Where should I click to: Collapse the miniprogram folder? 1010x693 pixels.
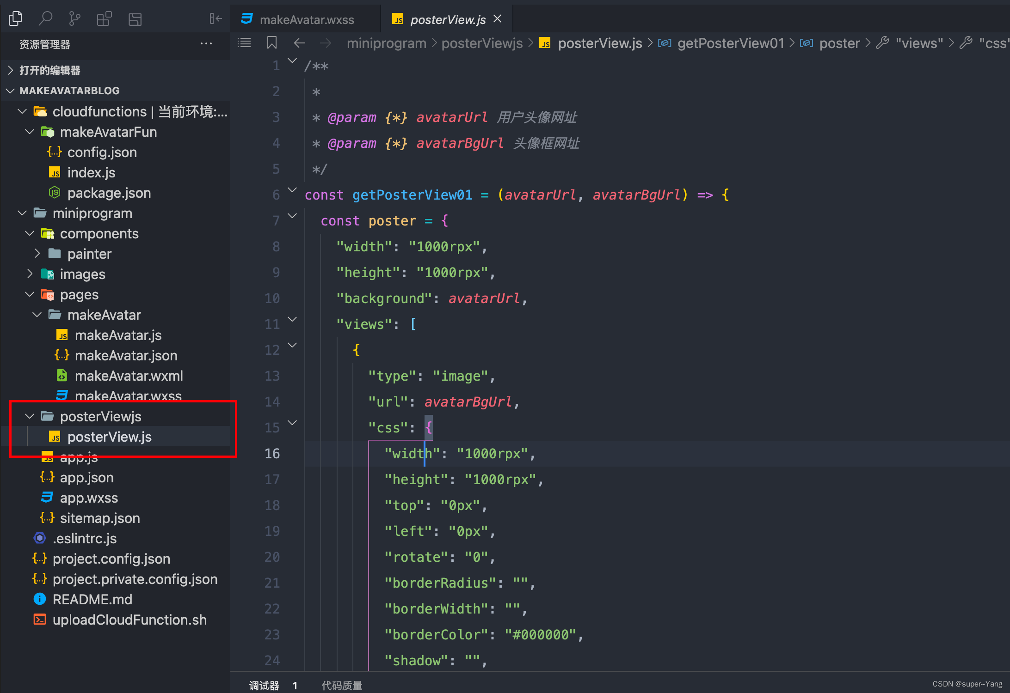pos(22,213)
